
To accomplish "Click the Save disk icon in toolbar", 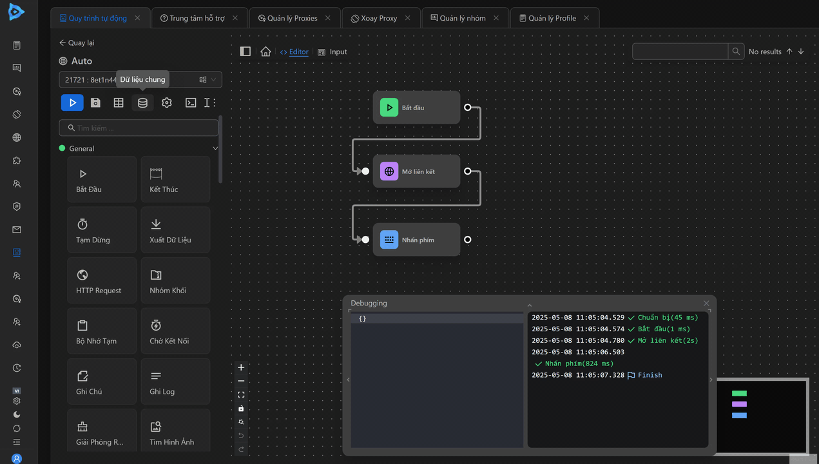I will pos(95,102).
